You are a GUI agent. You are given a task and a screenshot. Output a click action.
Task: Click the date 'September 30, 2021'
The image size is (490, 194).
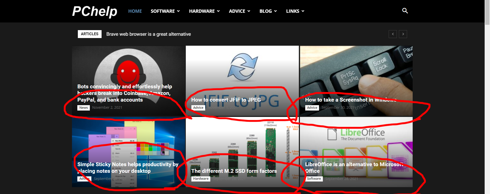click(338, 107)
